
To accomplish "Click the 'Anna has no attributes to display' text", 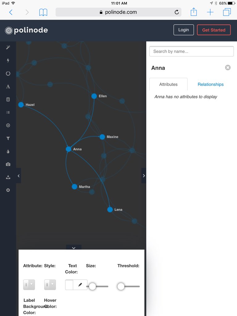I will tap(185, 97).
